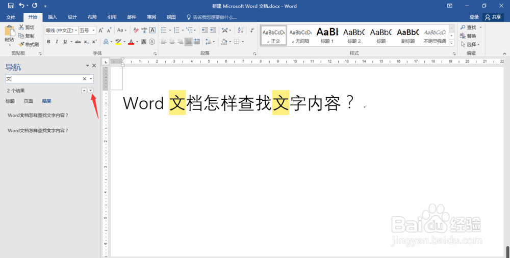Viewport: 510px width, 258px height.
Task: Open the 文件 File tab
Action: [x=11, y=17]
